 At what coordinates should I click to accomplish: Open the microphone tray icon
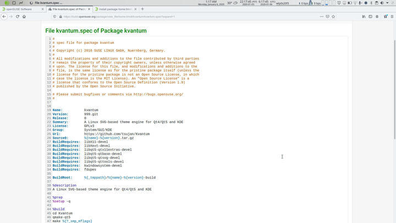coord(360,3)
